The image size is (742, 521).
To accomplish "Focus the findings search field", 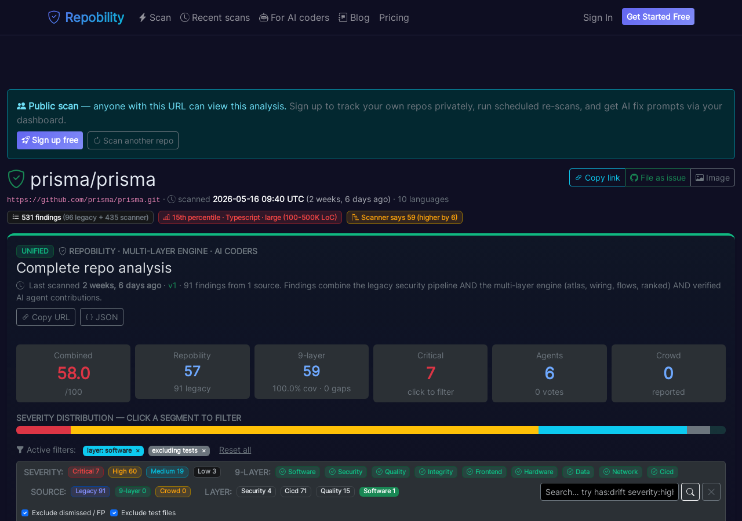I will [609, 492].
